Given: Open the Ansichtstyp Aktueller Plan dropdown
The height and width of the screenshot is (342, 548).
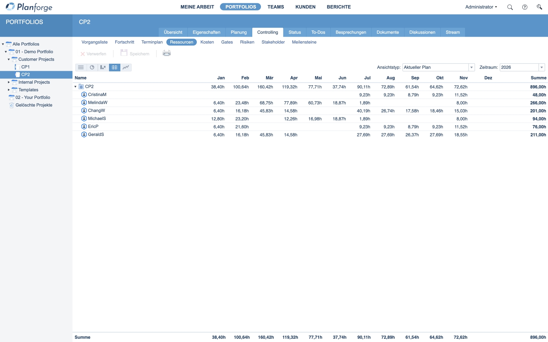Looking at the screenshot, I should click(x=471, y=67).
